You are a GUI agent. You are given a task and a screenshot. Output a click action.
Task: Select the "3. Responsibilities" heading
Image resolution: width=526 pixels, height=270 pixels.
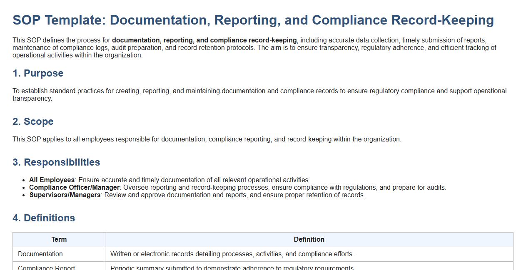coord(56,162)
